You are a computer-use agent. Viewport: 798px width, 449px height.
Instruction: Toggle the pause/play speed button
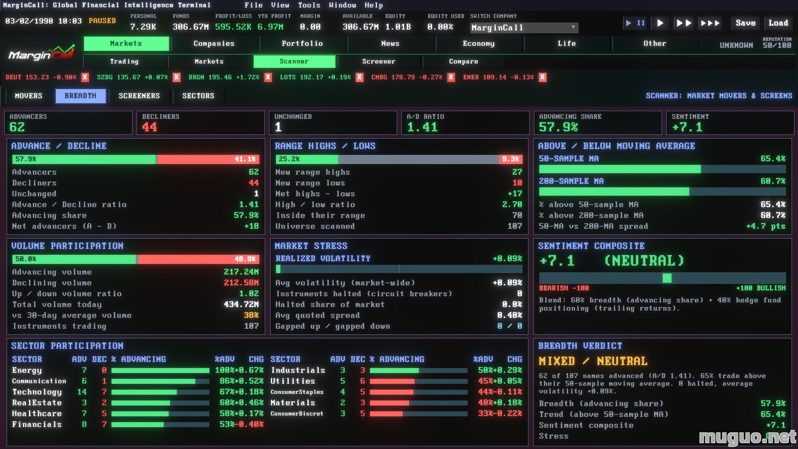635,23
